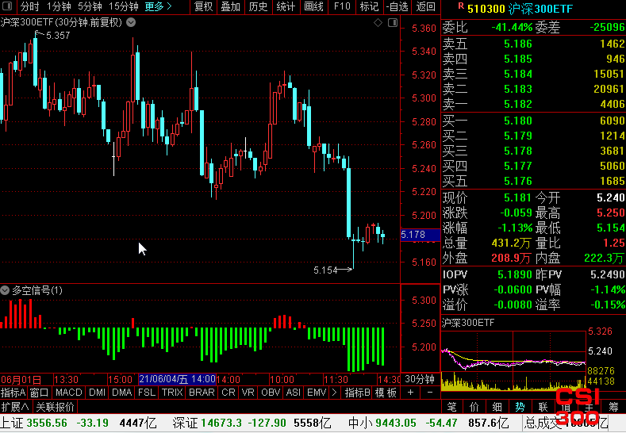Click the stock code 510300 沪深300ETF title
The width and height of the screenshot is (626, 433).
[x=520, y=9]
